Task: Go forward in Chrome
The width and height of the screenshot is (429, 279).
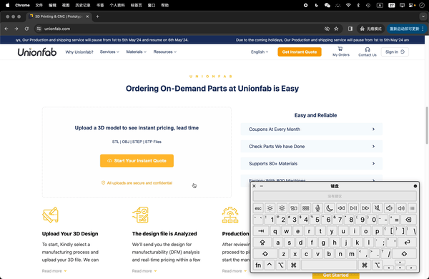Action: (x=16, y=29)
